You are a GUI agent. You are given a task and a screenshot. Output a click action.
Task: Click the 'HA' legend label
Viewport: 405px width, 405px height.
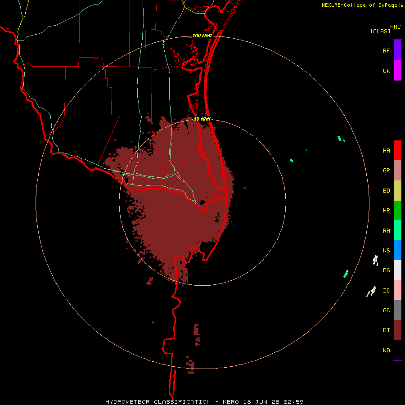[x=386, y=151]
